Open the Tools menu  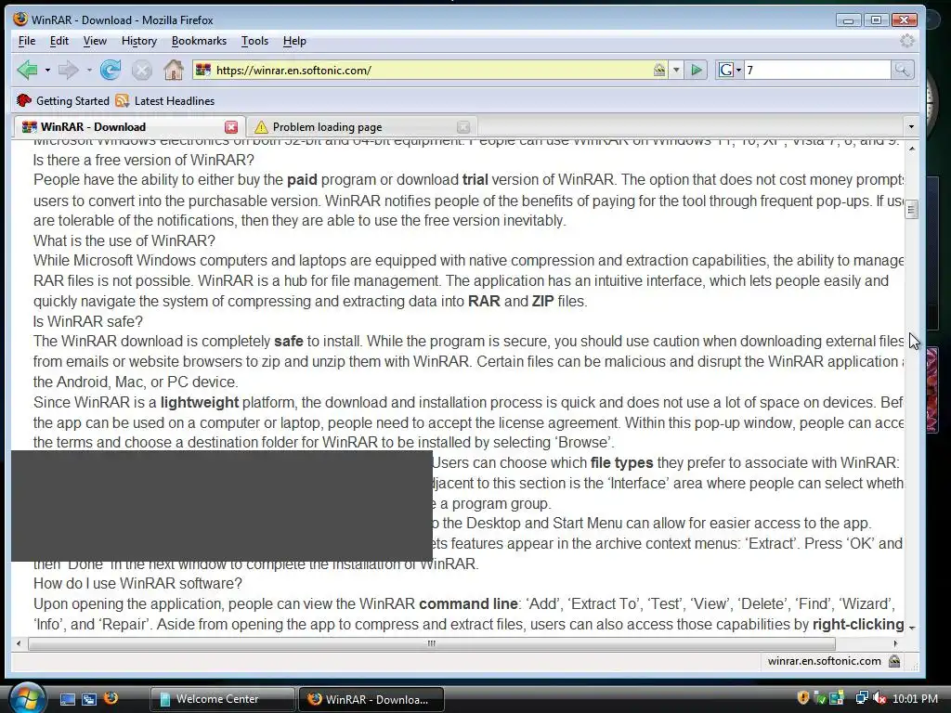point(254,41)
